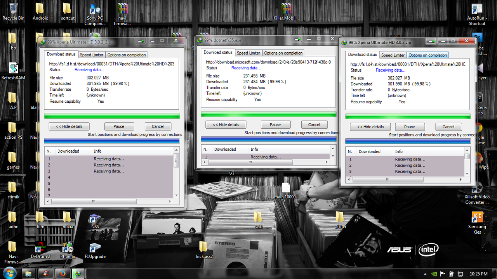Open the Recycle Bin desktop icon
This screenshot has height=279, width=497.
(x=13, y=12)
